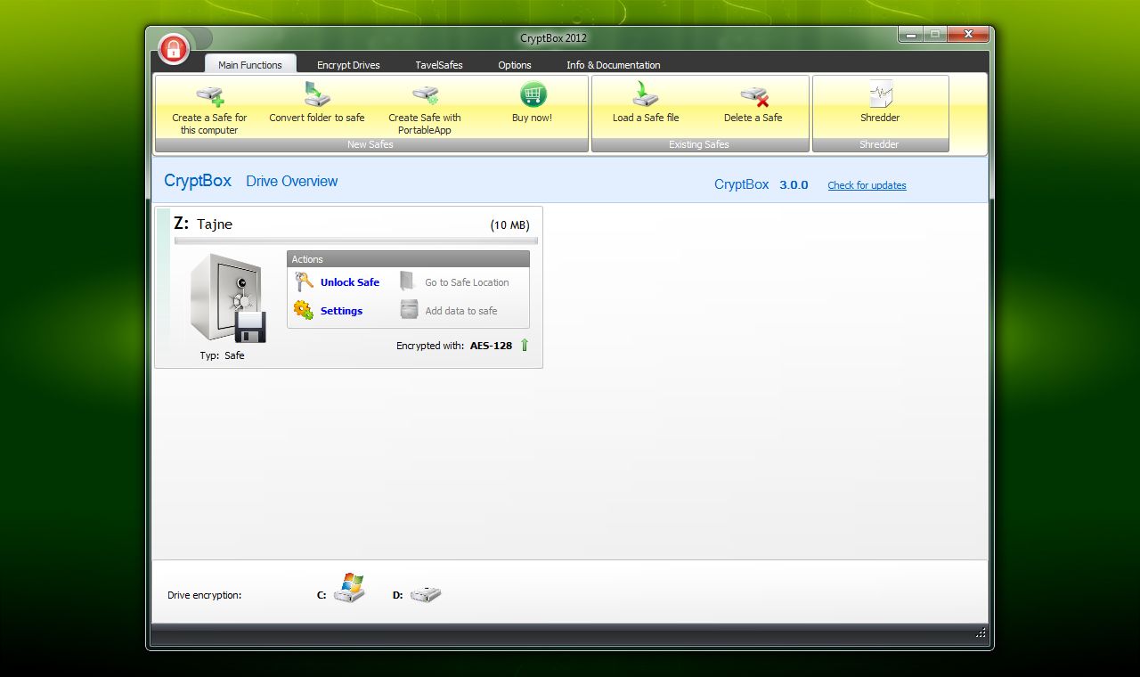Click Add data to safe text
This screenshot has height=677, width=1140.
point(461,311)
